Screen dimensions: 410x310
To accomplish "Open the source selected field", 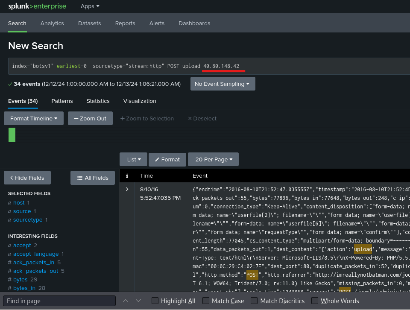I will pos(22,211).
